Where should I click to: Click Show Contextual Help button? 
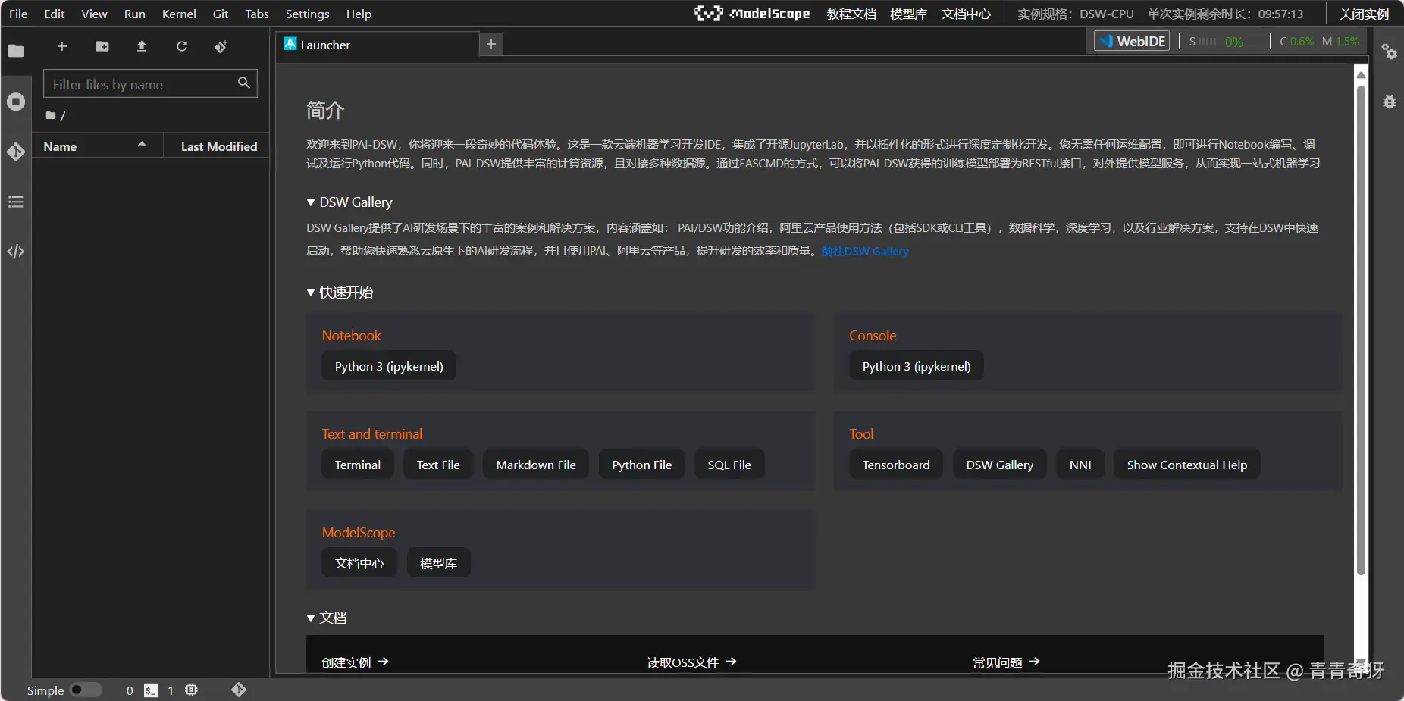(1187, 465)
